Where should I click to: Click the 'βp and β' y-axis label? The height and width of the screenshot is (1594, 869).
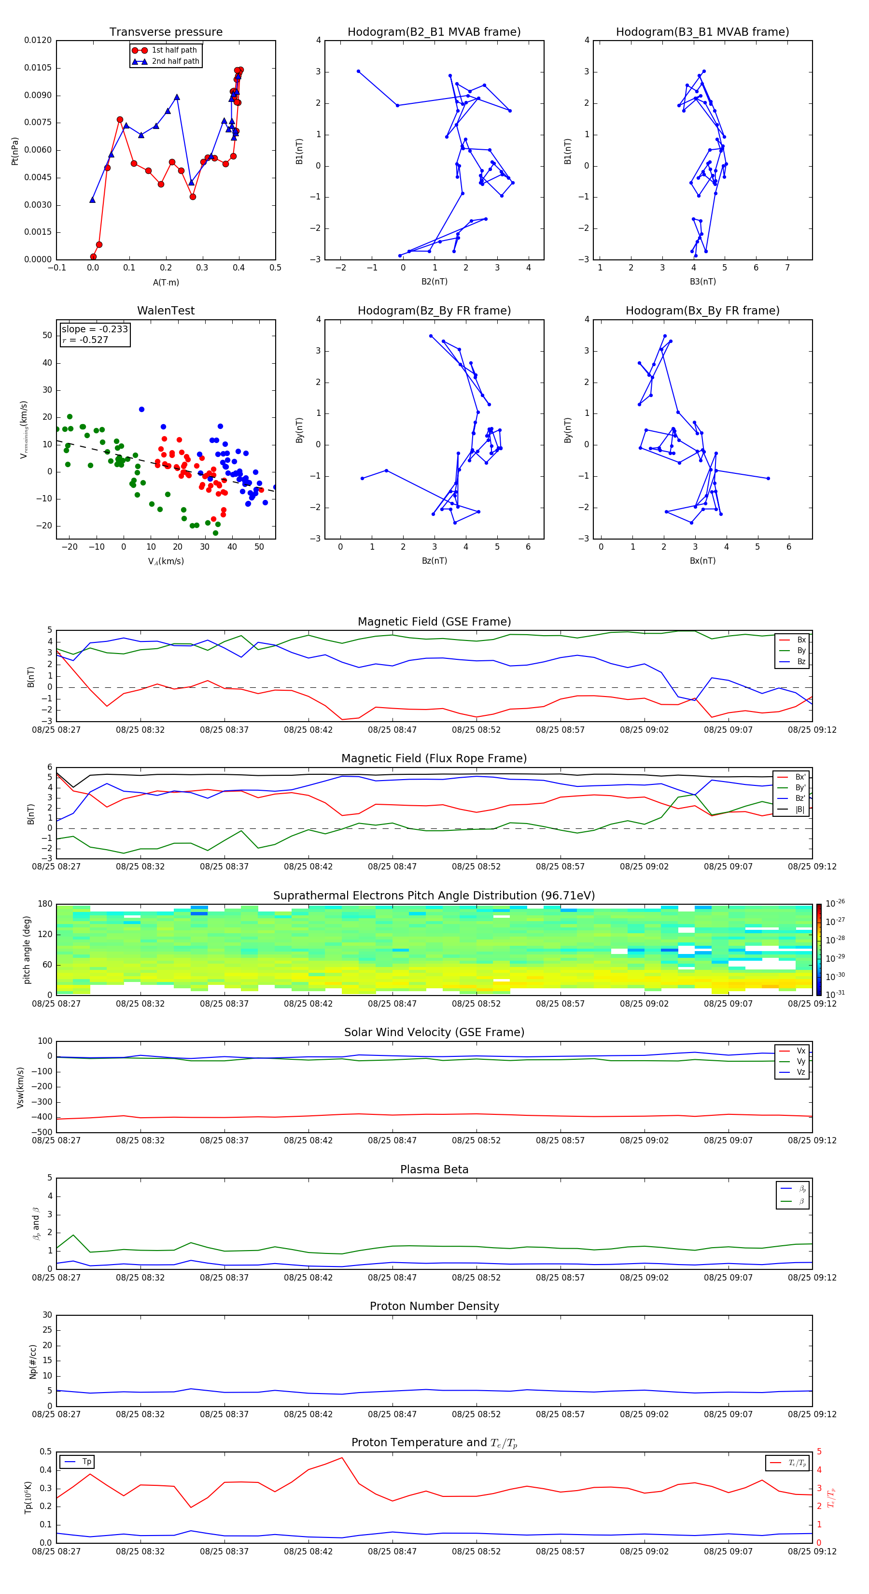coord(36,1224)
